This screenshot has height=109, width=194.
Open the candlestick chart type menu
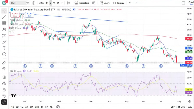click(x=68, y=3)
